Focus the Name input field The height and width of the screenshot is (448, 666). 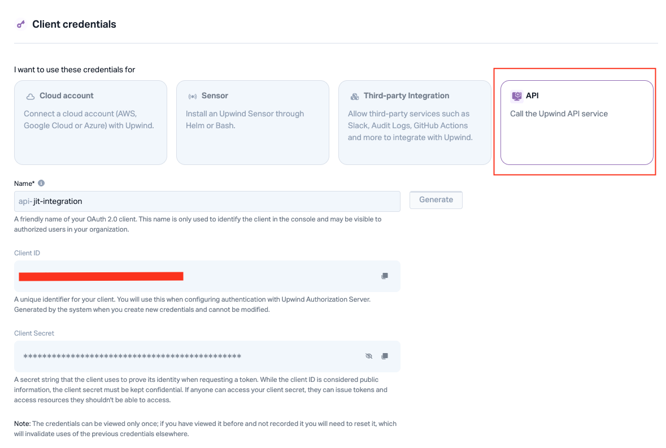[207, 201]
